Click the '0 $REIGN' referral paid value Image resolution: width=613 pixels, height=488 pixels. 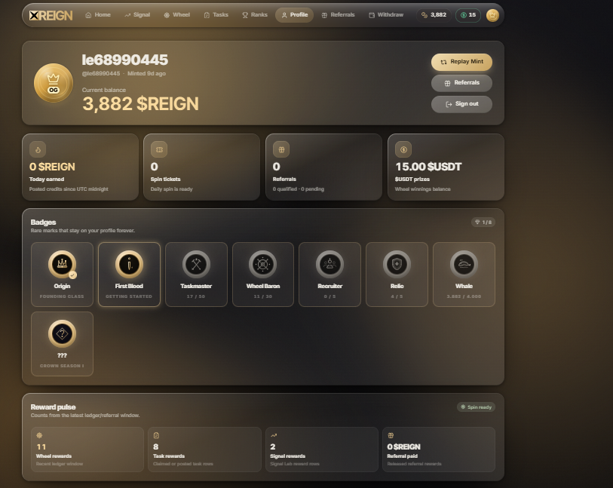coord(404,447)
